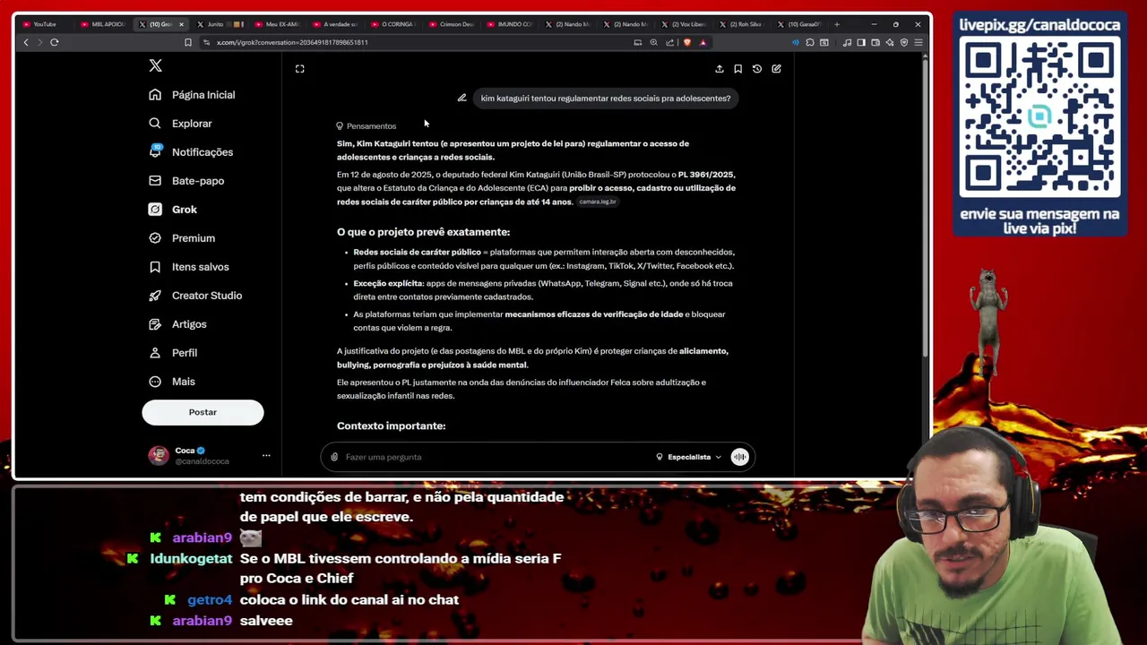Click heading 'O que o projeto prevê exatamente:'
The width and height of the screenshot is (1147, 645).
[x=423, y=232]
